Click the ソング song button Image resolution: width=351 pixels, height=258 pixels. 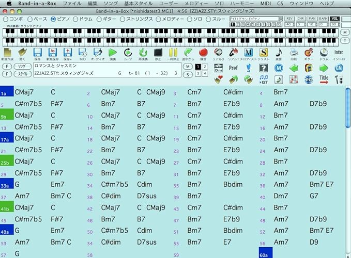tap(23, 67)
